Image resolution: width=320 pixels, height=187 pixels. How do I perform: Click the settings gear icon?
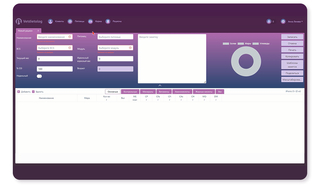pyautogui.click(x=283, y=21)
